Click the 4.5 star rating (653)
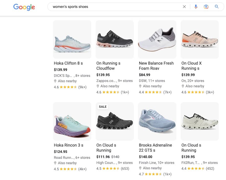Viewport: 226px width, 180px height. pyautogui.click(x=113, y=169)
